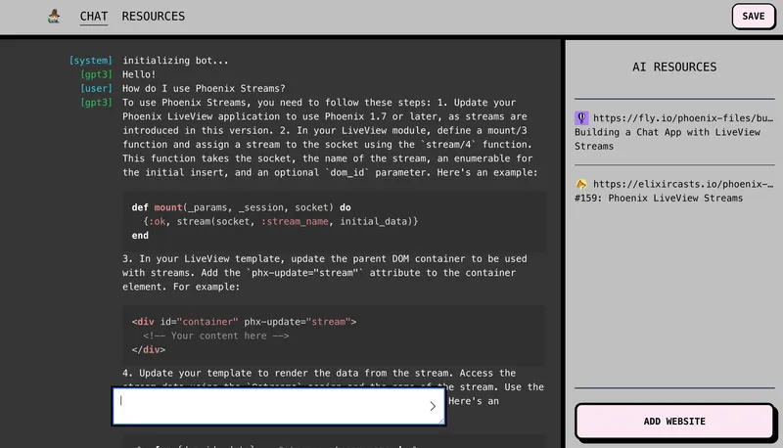This screenshot has width=783, height=448.
Task: Click the 'How do I use Phoenix Streams?' message
Action: click(x=204, y=88)
